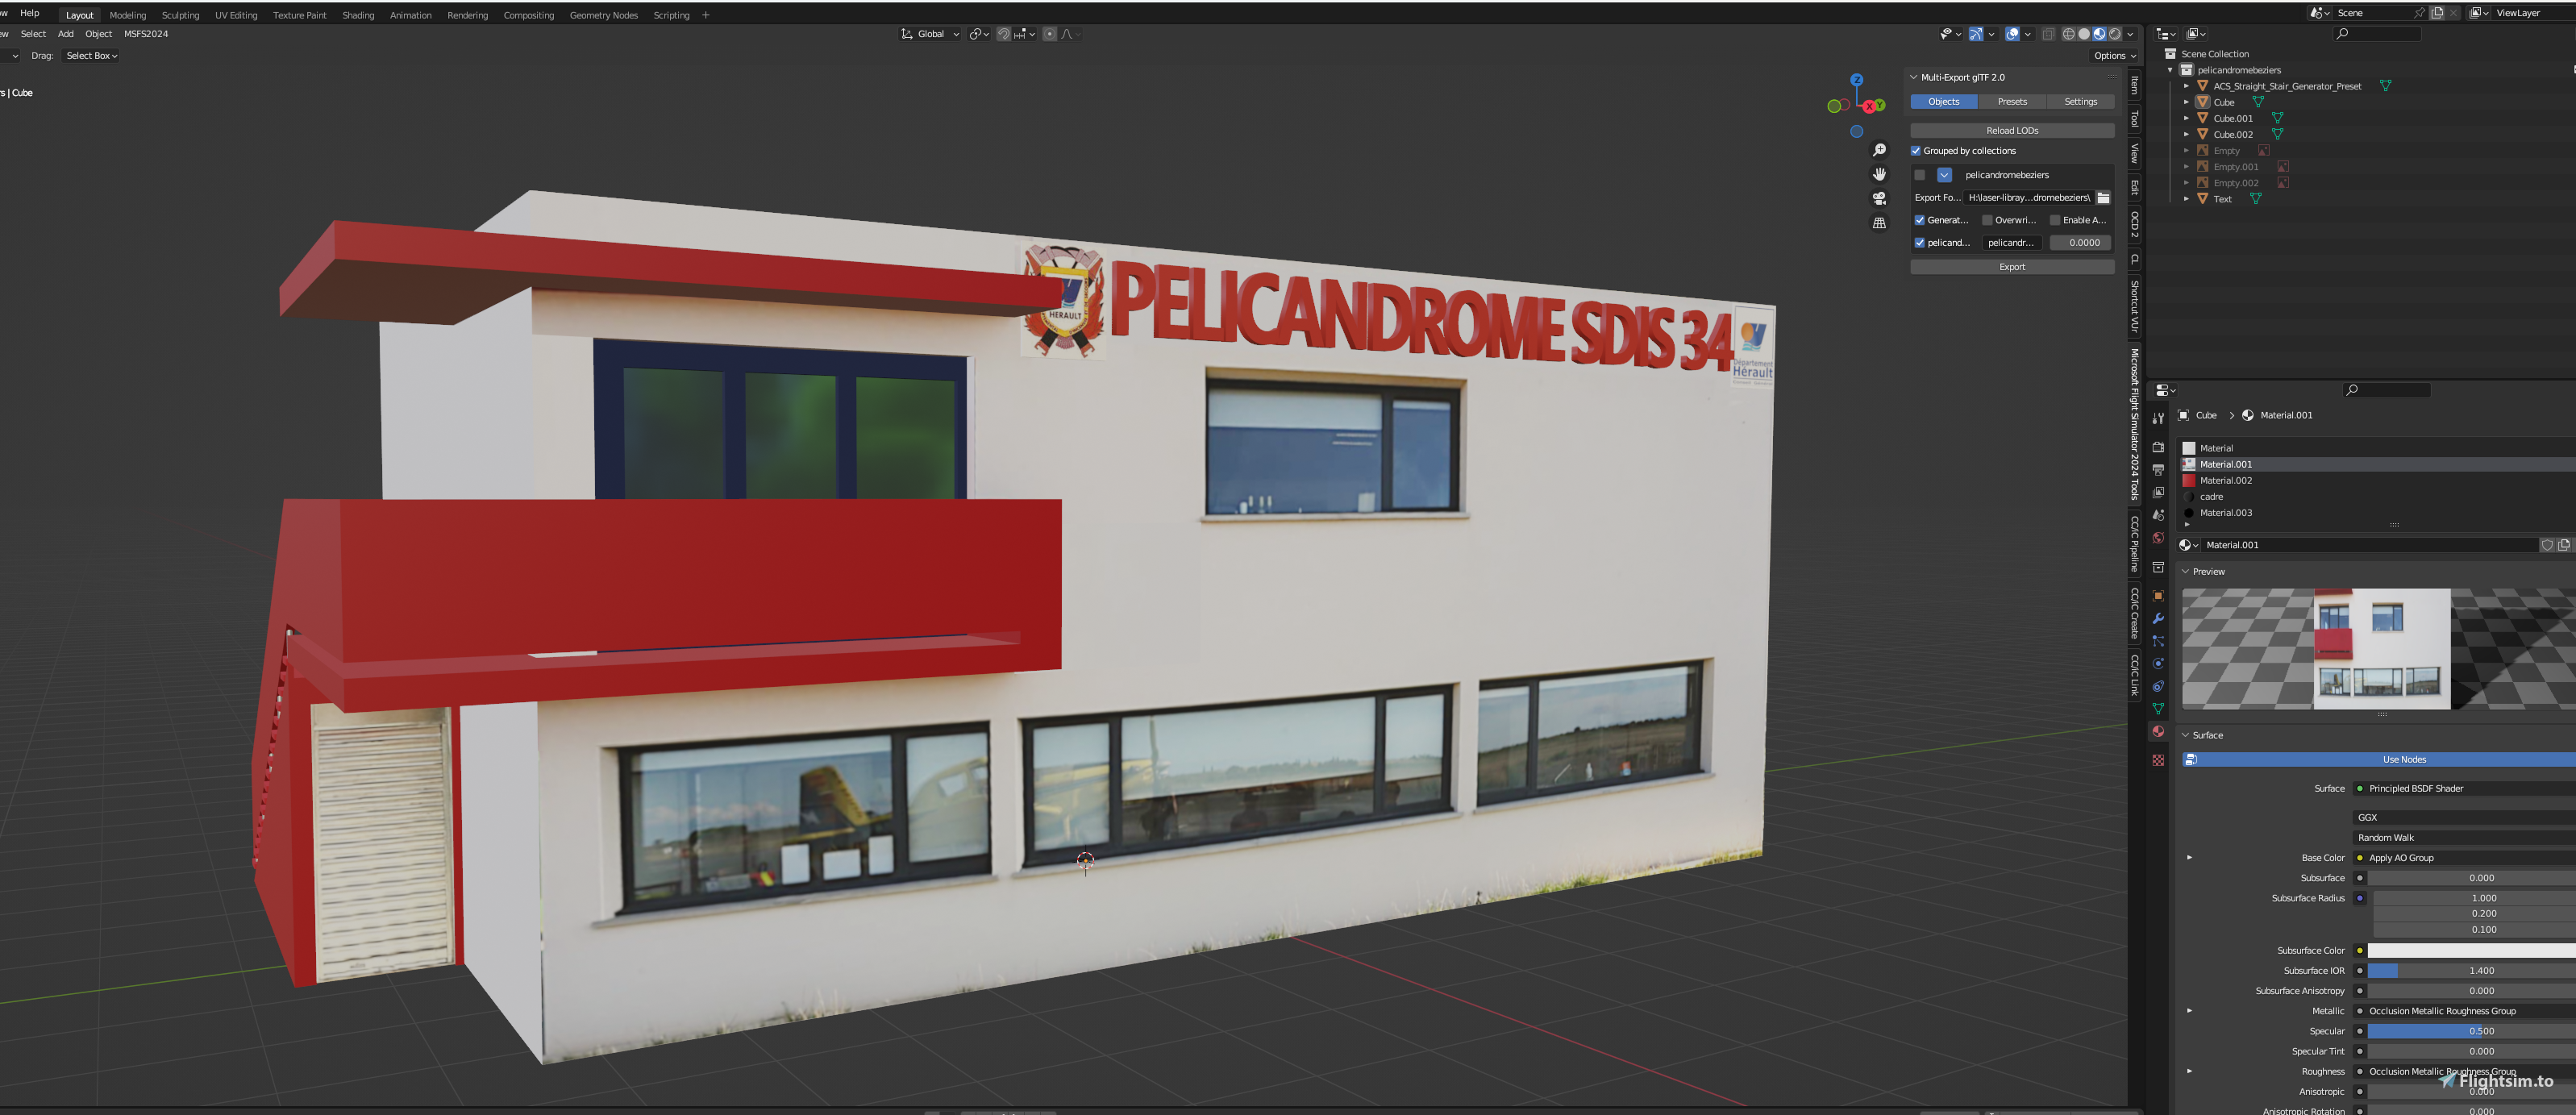Duplicate Material.001 with new material icon
Viewport: 2576px width, 1115px height.
(2564, 545)
